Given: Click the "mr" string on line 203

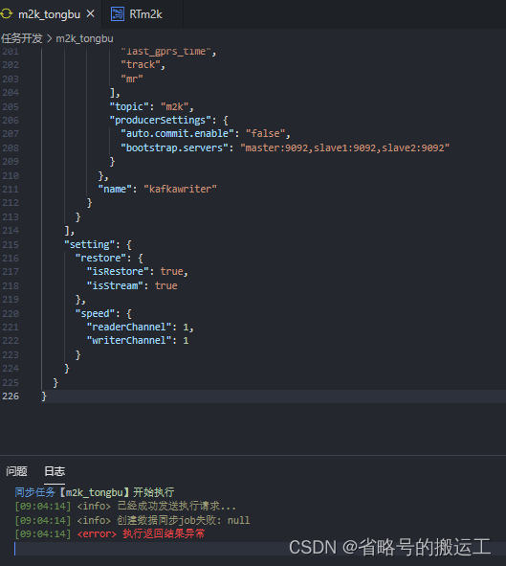Looking at the screenshot, I should pos(132,79).
